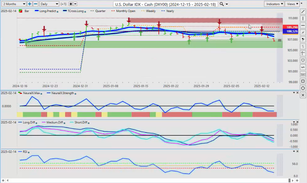Click the horizontal scrollbar thumb at bottom
The image size is (307, 183).
click(290, 180)
